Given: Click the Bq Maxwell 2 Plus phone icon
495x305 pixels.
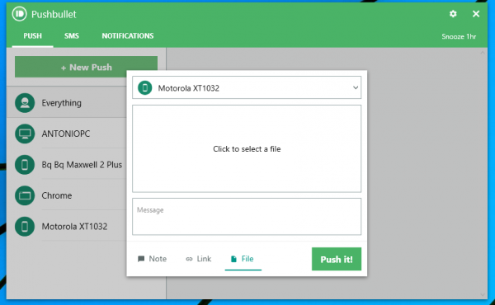Looking at the screenshot, I should click(25, 165).
